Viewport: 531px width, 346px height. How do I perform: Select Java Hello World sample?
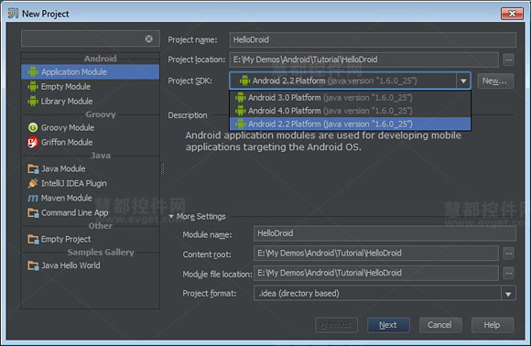tap(90, 265)
